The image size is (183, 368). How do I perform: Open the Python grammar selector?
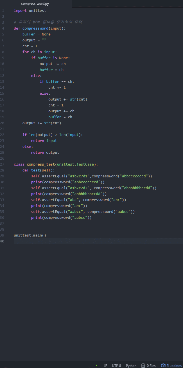[x=131, y=365]
